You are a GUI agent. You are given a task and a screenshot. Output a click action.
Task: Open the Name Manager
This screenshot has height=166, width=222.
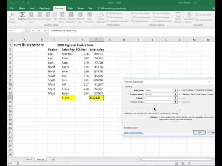101,18
